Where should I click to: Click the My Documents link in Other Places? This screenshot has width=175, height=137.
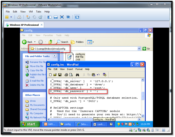pyautogui.click(x=37, y=105)
